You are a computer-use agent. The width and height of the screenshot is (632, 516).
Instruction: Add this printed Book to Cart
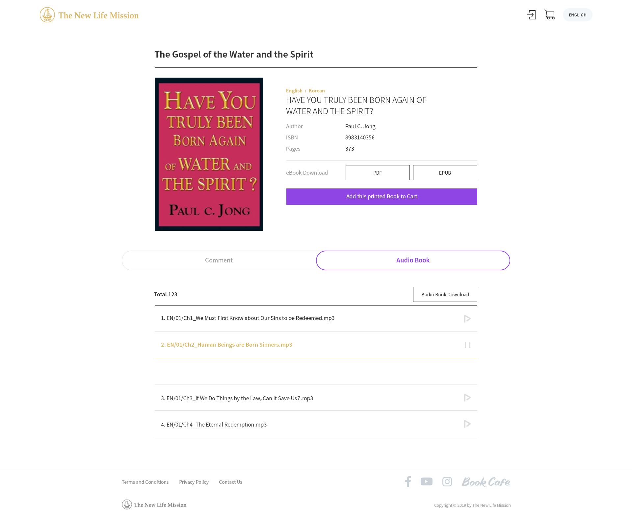click(x=382, y=197)
